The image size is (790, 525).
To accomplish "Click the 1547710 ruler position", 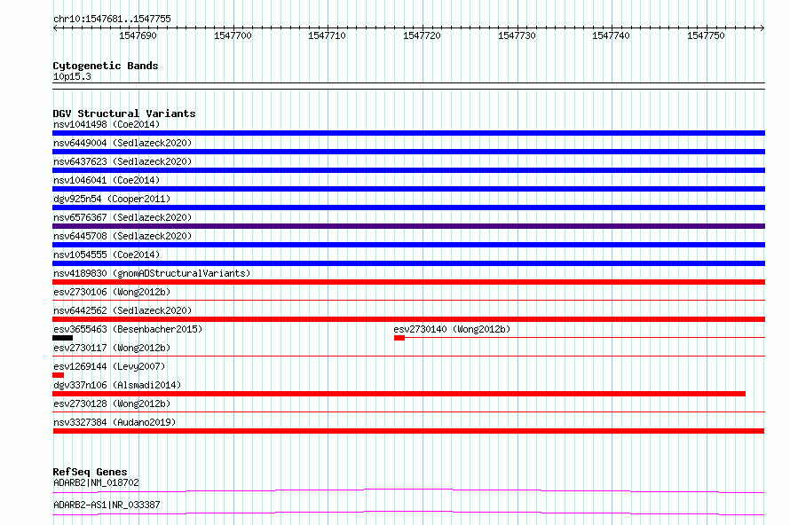I will [x=327, y=35].
